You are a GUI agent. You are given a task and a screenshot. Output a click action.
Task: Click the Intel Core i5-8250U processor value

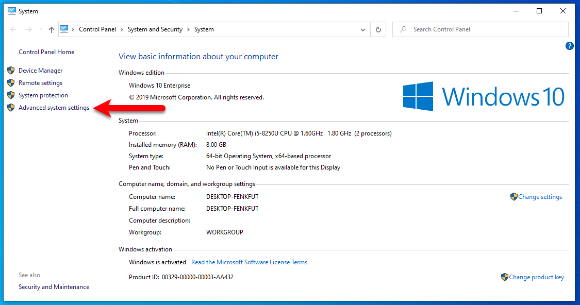tap(299, 133)
